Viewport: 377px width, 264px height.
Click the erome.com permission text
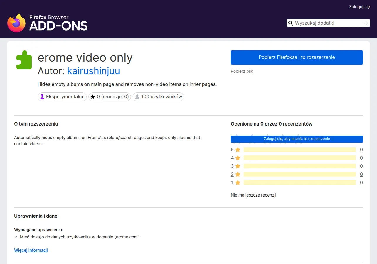tap(80, 237)
